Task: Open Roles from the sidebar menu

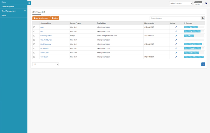Action: click(x=4, y=15)
